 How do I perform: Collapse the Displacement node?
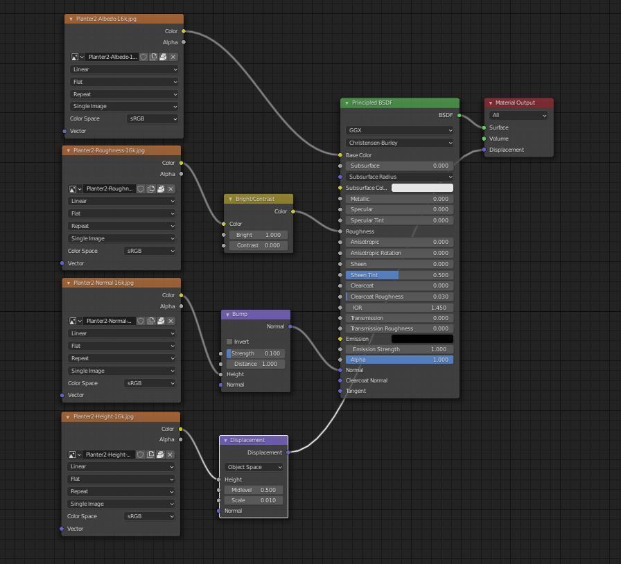pyautogui.click(x=225, y=441)
